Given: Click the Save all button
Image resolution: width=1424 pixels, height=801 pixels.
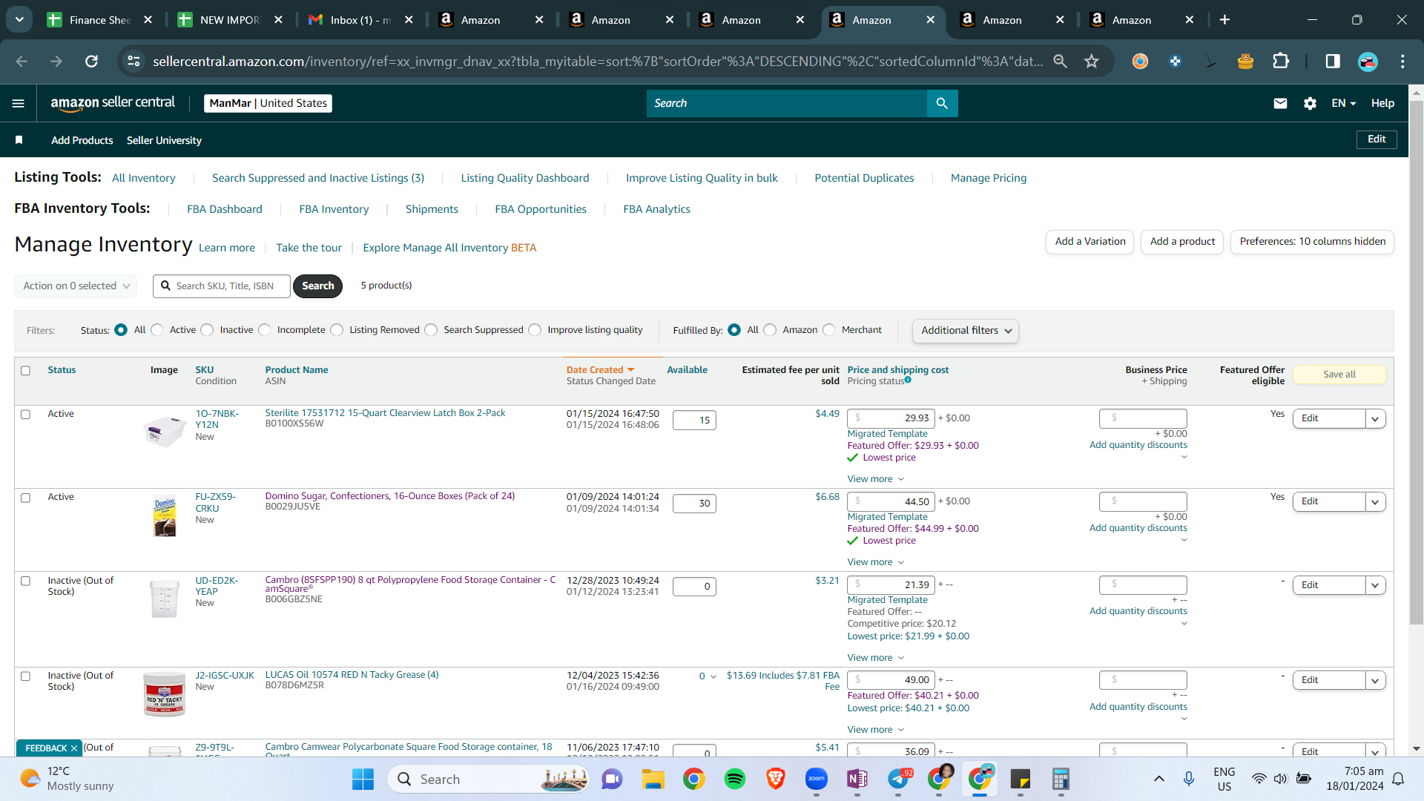Looking at the screenshot, I should pyautogui.click(x=1339, y=375).
